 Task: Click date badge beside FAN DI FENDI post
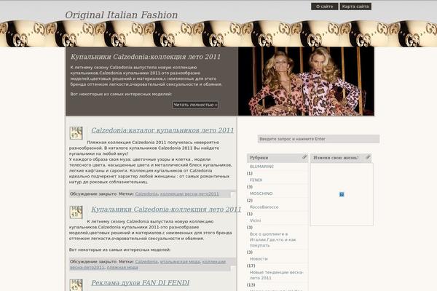tap(76, 284)
